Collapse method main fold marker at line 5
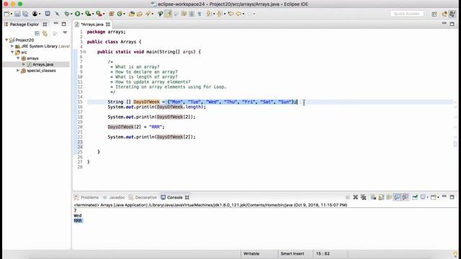461x259 pixels. click(85, 52)
